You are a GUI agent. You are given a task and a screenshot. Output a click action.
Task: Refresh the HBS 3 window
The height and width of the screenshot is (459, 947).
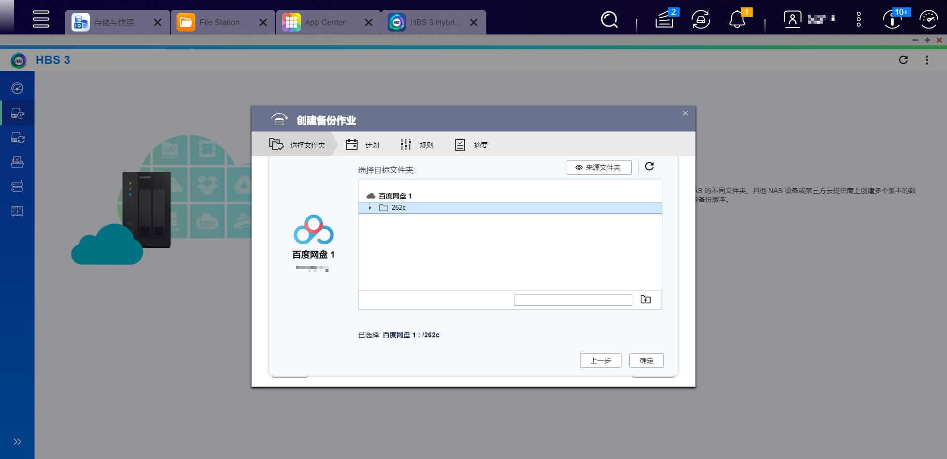click(903, 60)
